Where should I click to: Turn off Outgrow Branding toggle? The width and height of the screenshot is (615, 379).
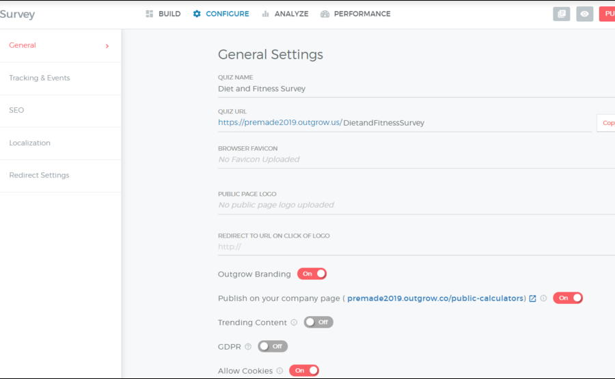click(x=312, y=274)
